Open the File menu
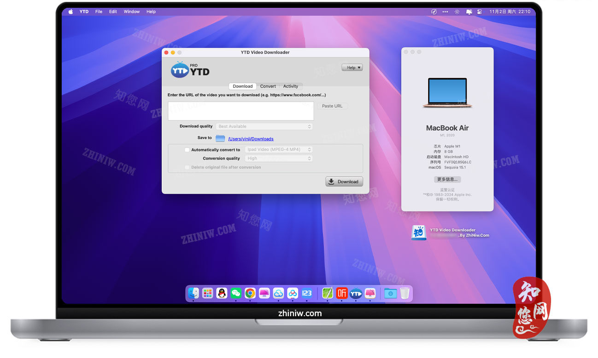The image size is (598, 358). pyautogui.click(x=99, y=11)
